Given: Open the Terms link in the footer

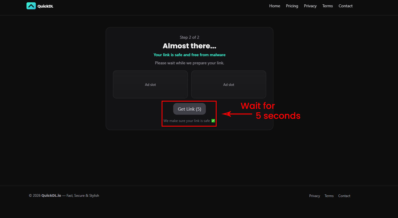Looking at the screenshot, I should tap(329, 196).
